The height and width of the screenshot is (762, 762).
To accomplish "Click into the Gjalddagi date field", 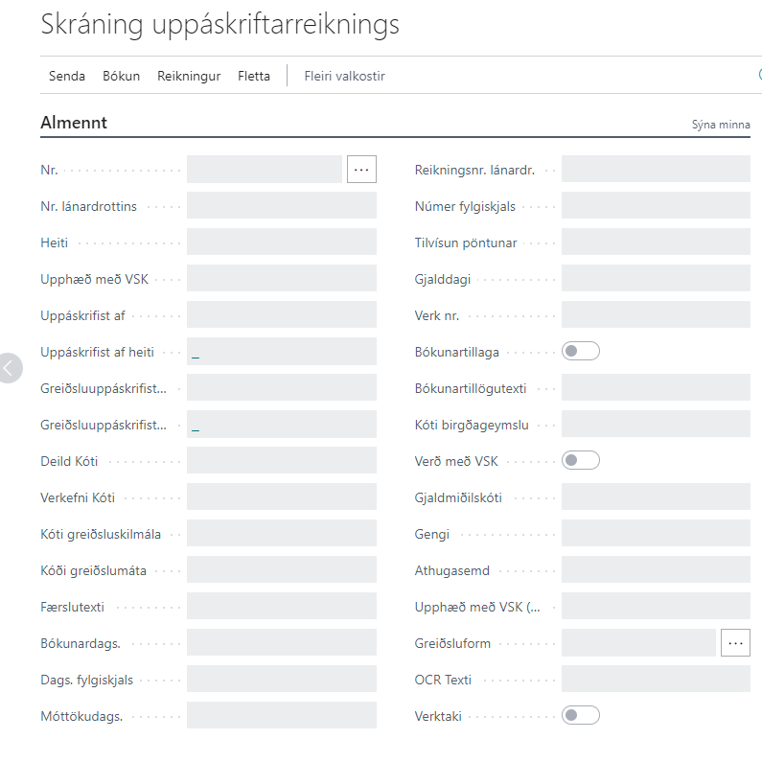I will click(656, 279).
